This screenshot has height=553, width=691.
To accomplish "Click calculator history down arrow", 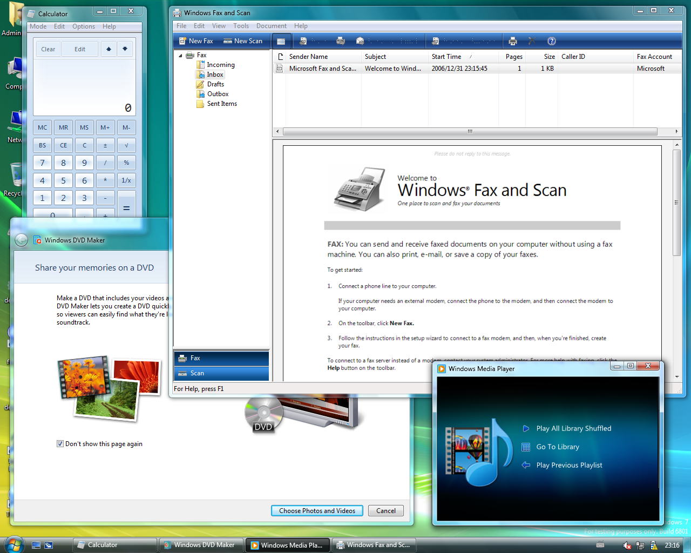I will tap(125, 49).
